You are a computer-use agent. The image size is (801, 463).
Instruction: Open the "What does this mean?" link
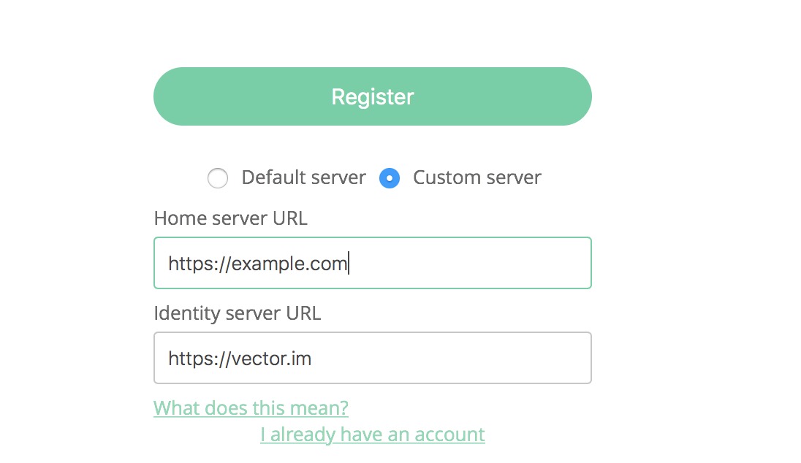click(251, 407)
